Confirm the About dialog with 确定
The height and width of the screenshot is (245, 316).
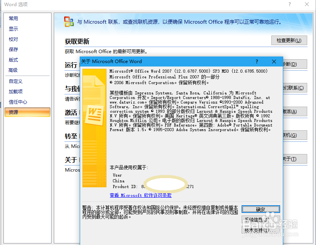click(x=261, y=209)
